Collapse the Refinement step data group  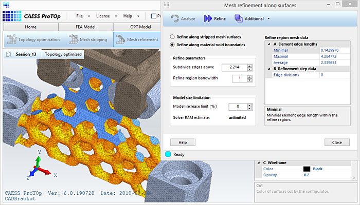click(x=268, y=69)
